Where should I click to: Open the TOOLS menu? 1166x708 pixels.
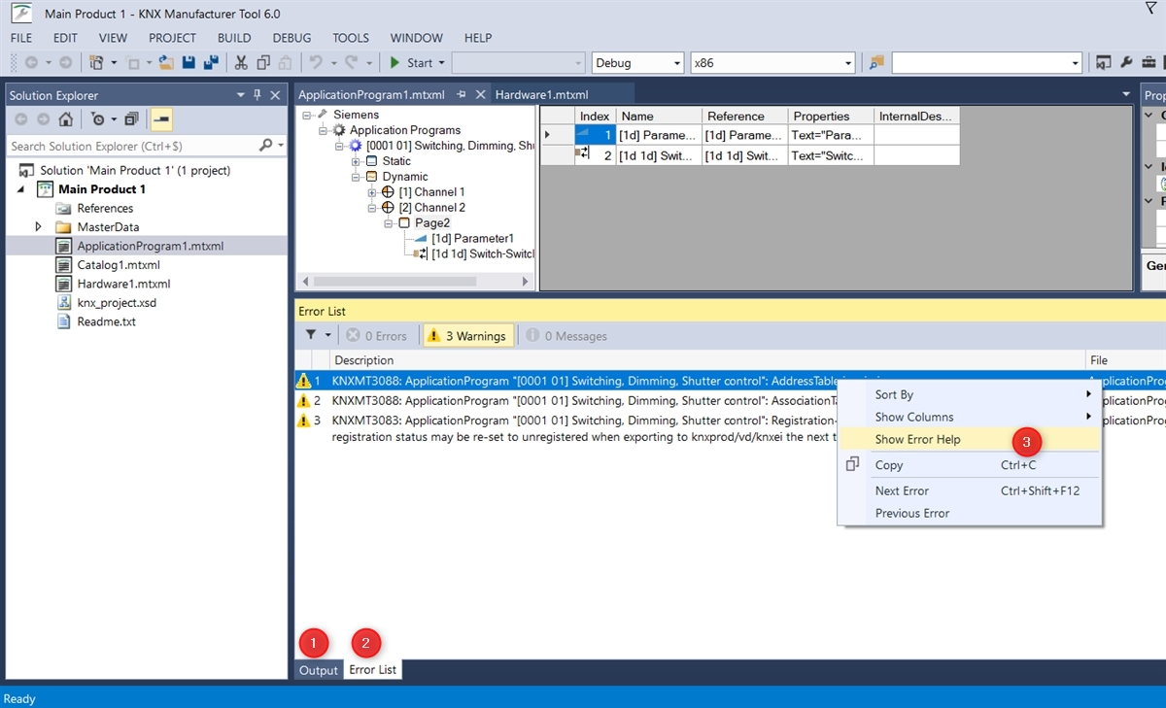[x=351, y=38]
